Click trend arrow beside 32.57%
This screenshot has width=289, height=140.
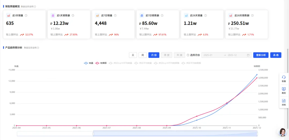(22, 35)
